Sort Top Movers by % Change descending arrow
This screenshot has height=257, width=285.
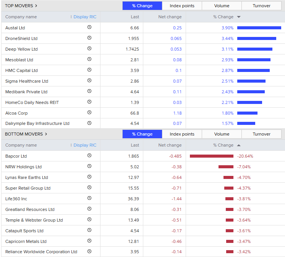click(239, 17)
